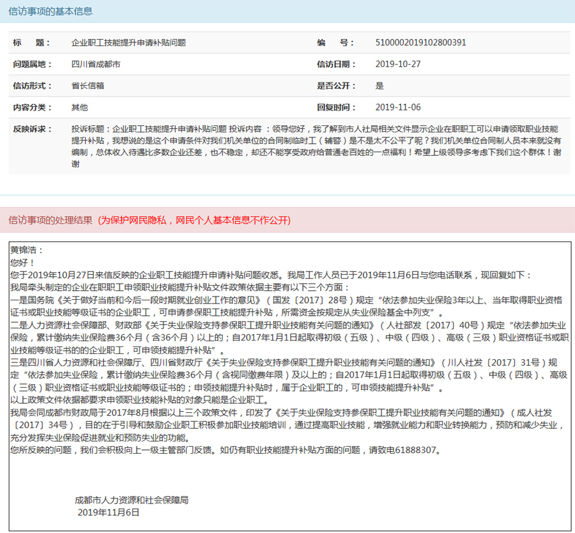This screenshot has width=575, height=533.
Task: Click the line '我局牵头制定的企业在职职工'
Action: [x=180, y=288]
